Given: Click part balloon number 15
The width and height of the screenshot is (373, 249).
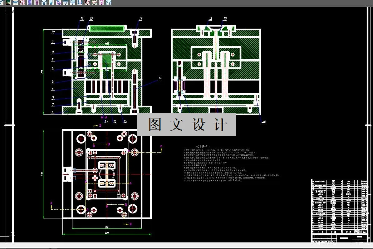Looking at the screenshot, I should [x=125, y=121].
